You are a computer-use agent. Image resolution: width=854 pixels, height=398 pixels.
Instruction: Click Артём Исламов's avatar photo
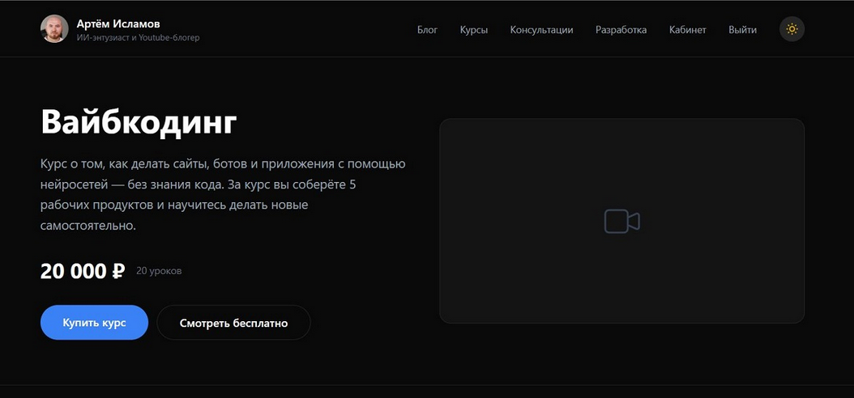coord(54,29)
